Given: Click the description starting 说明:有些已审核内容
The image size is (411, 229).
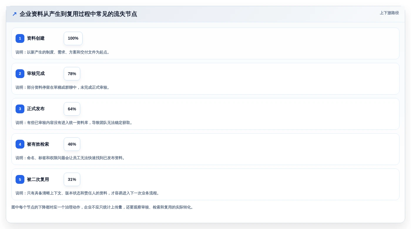Looking at the screenshot, I should pyautogui.click(x=75, y=123).
